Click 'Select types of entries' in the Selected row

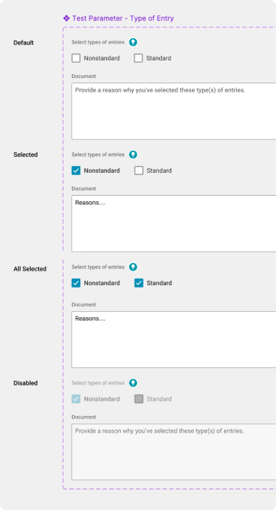click(98, 154)
